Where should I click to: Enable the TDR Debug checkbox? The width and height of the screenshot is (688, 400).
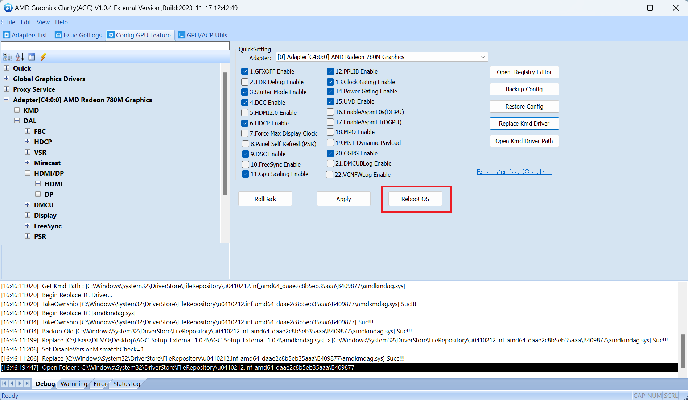click(x=245, y=82)
